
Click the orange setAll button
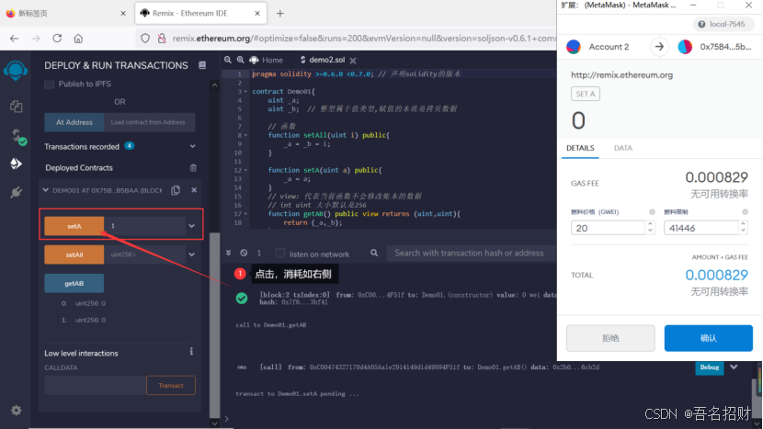[74, 254]
